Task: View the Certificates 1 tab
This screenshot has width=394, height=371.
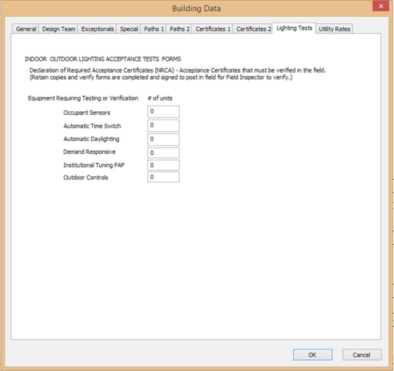Action: [213, 29]
